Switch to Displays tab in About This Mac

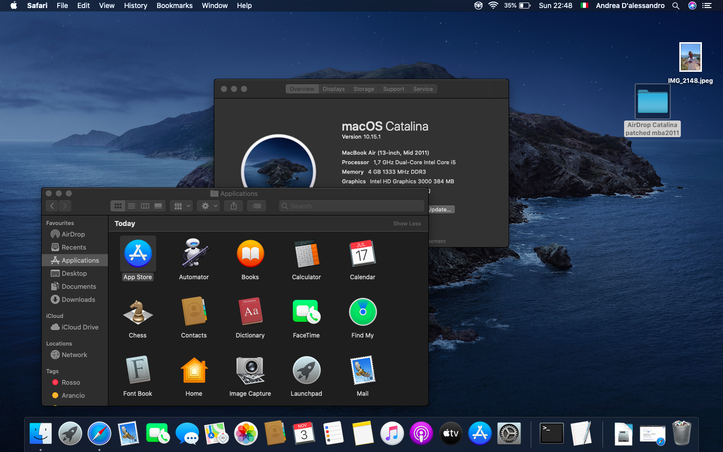[334, 89]
